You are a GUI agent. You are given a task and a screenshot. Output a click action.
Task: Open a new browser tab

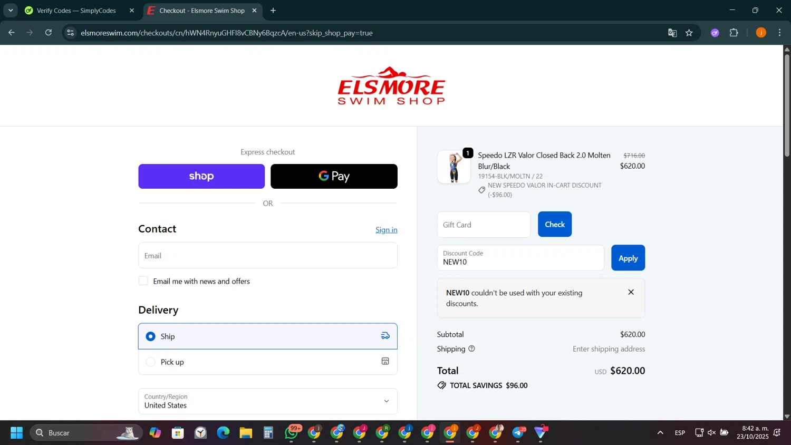tap(273, 11)
